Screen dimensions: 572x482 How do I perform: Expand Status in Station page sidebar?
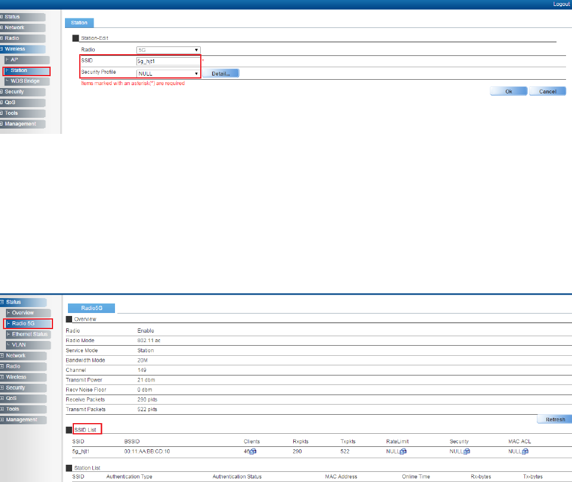pyautogui.click(x=23, y=17)
